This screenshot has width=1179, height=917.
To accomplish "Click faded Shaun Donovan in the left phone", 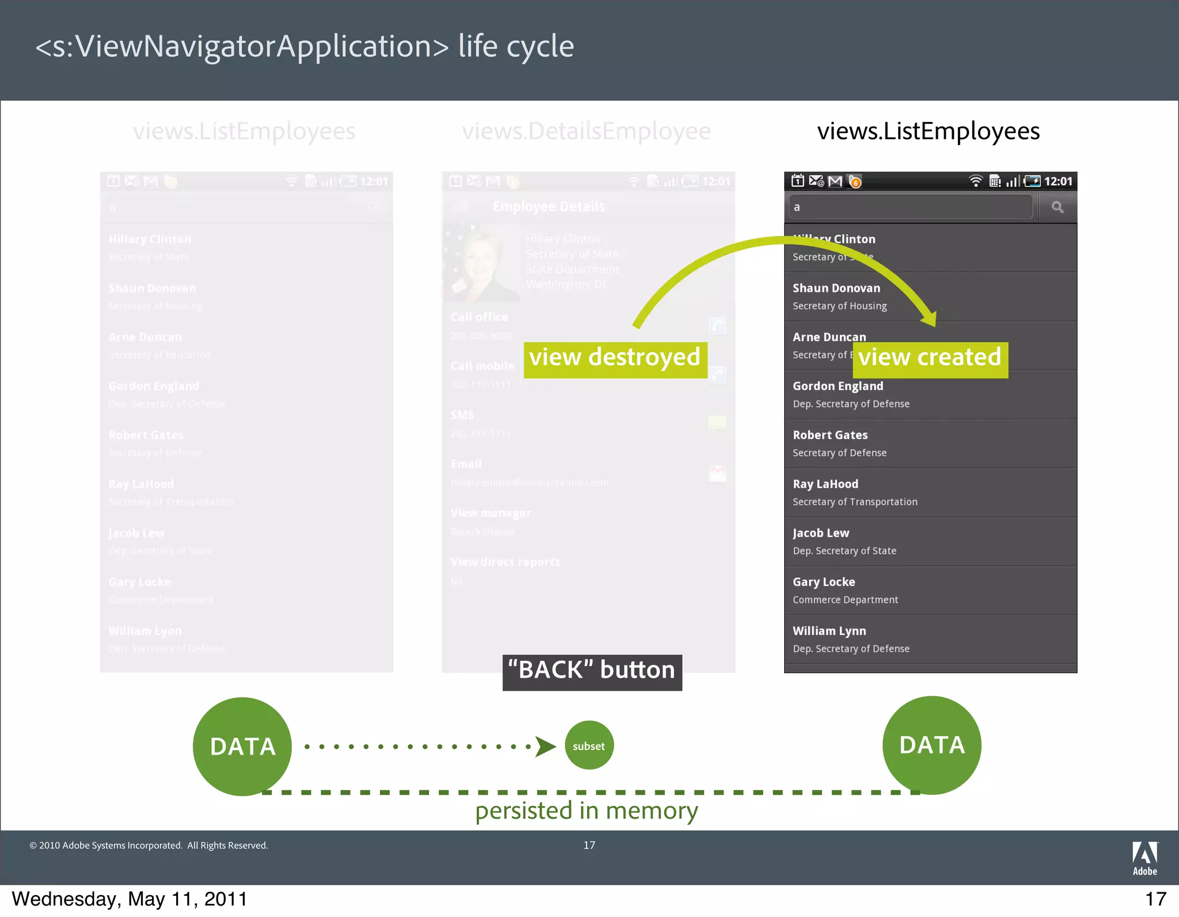I will (x=246, y=296).
